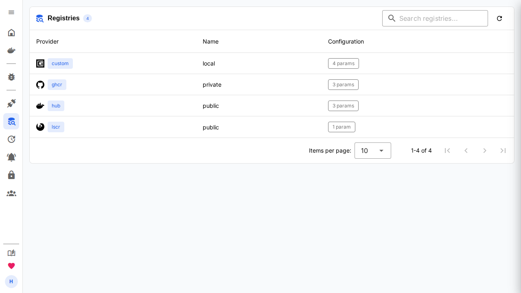Open the hamburger menu icon
The image size is (521, 293).
[11, 12]
